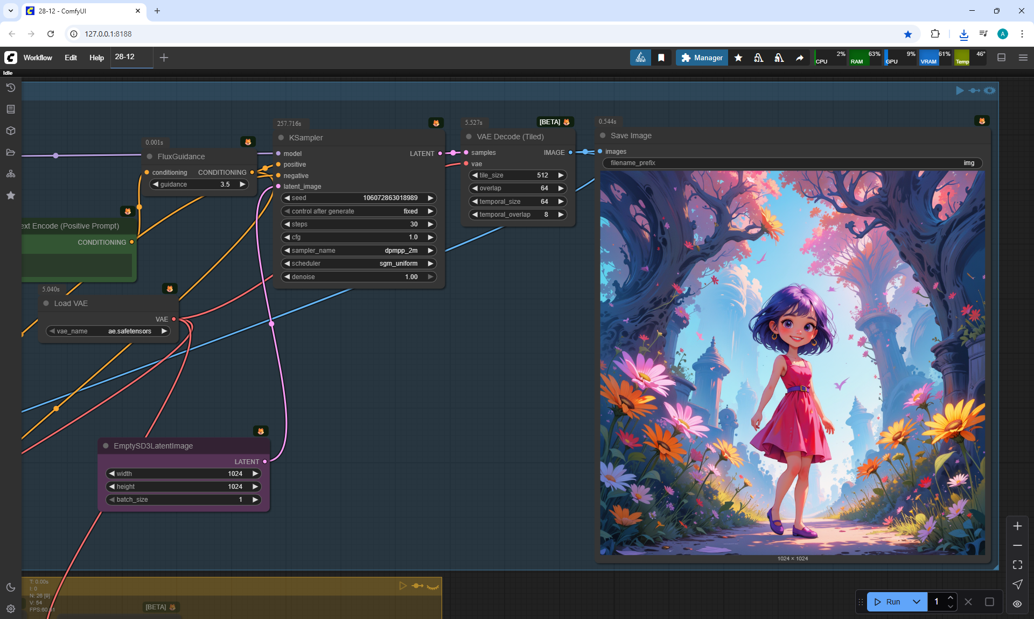Open the node library cube icon
The height and width of the screenshot is (619, 1034).
[x=11, y=131]
